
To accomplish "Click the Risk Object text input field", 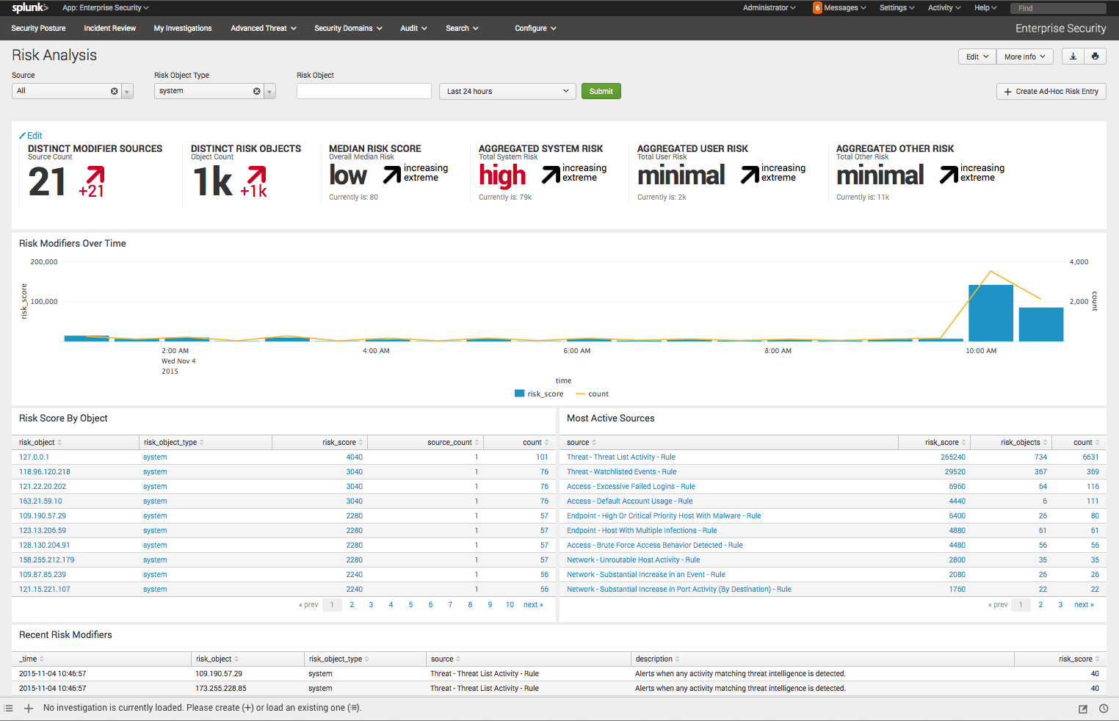I will click(x=363, y=91).
